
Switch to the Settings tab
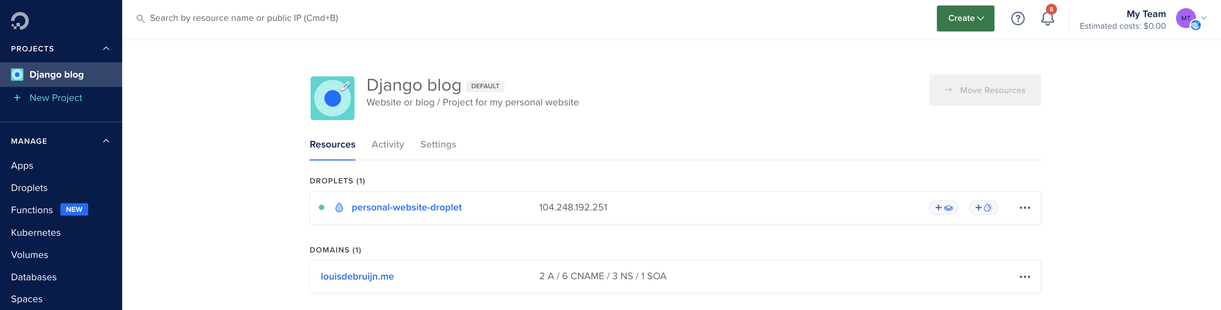pos(438,145)
